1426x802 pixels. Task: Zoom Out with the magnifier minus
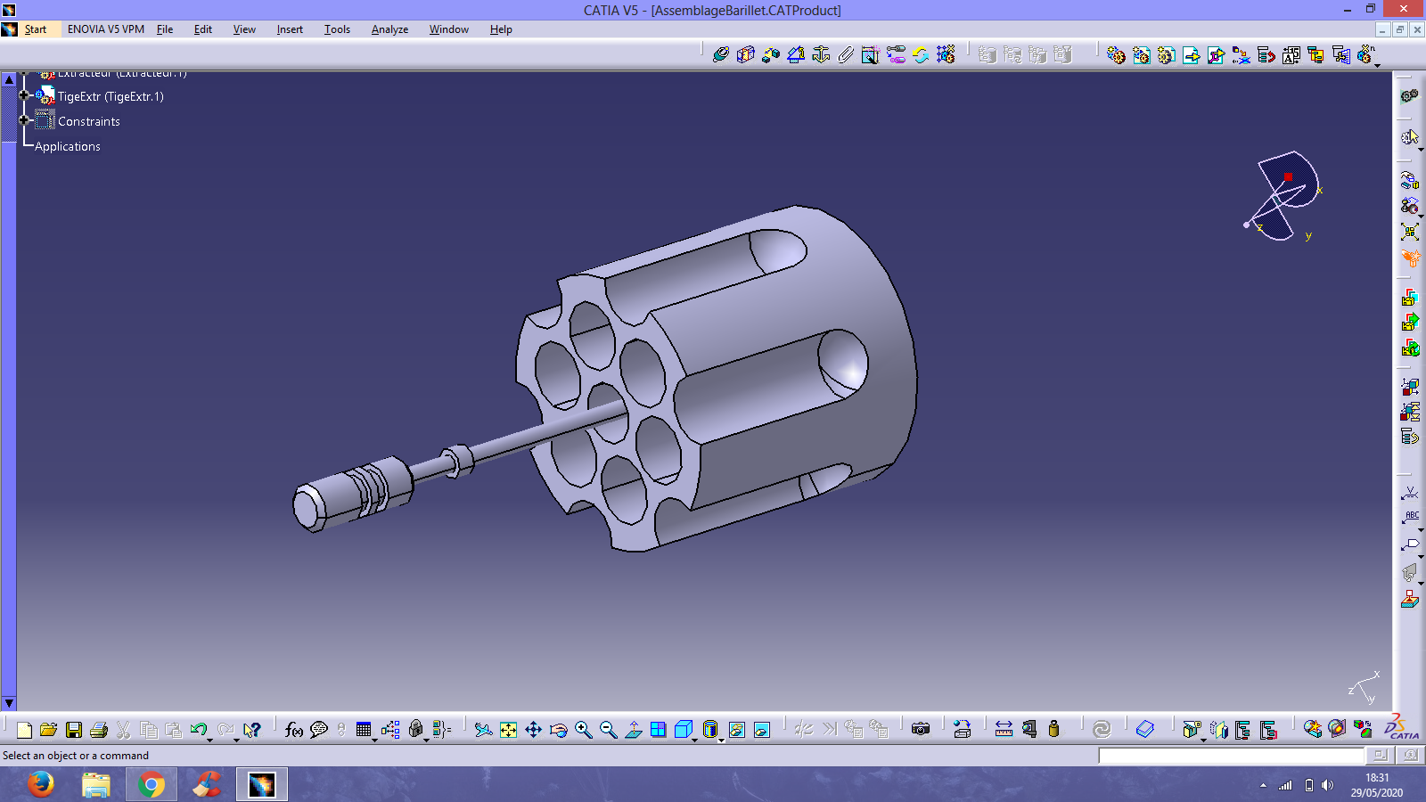(608, 730)
